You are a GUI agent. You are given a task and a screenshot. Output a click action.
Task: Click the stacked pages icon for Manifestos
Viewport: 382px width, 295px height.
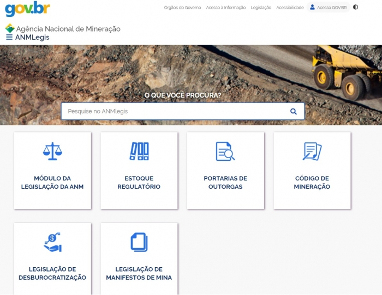[x=139, y=242]
